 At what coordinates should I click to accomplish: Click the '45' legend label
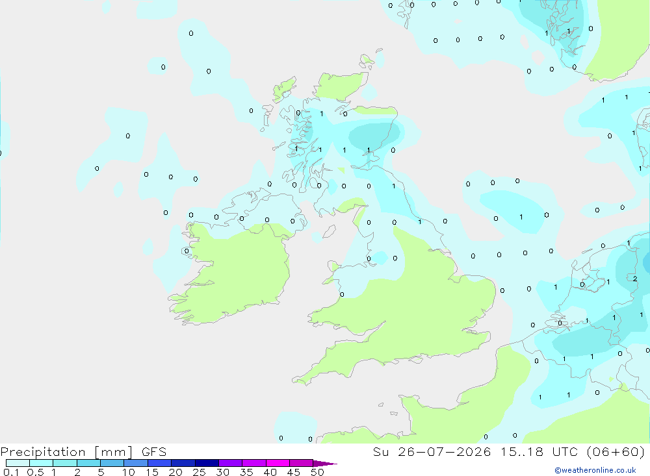tap(294, 472)
